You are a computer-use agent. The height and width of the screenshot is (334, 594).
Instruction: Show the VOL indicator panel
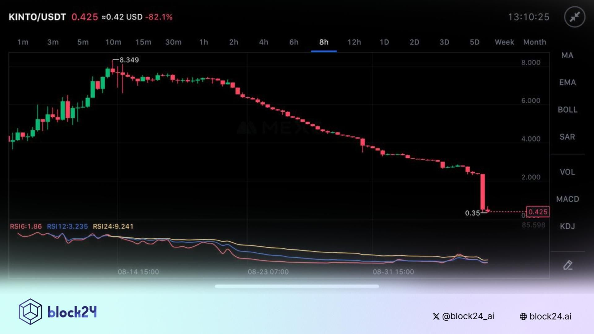(567, 172)
